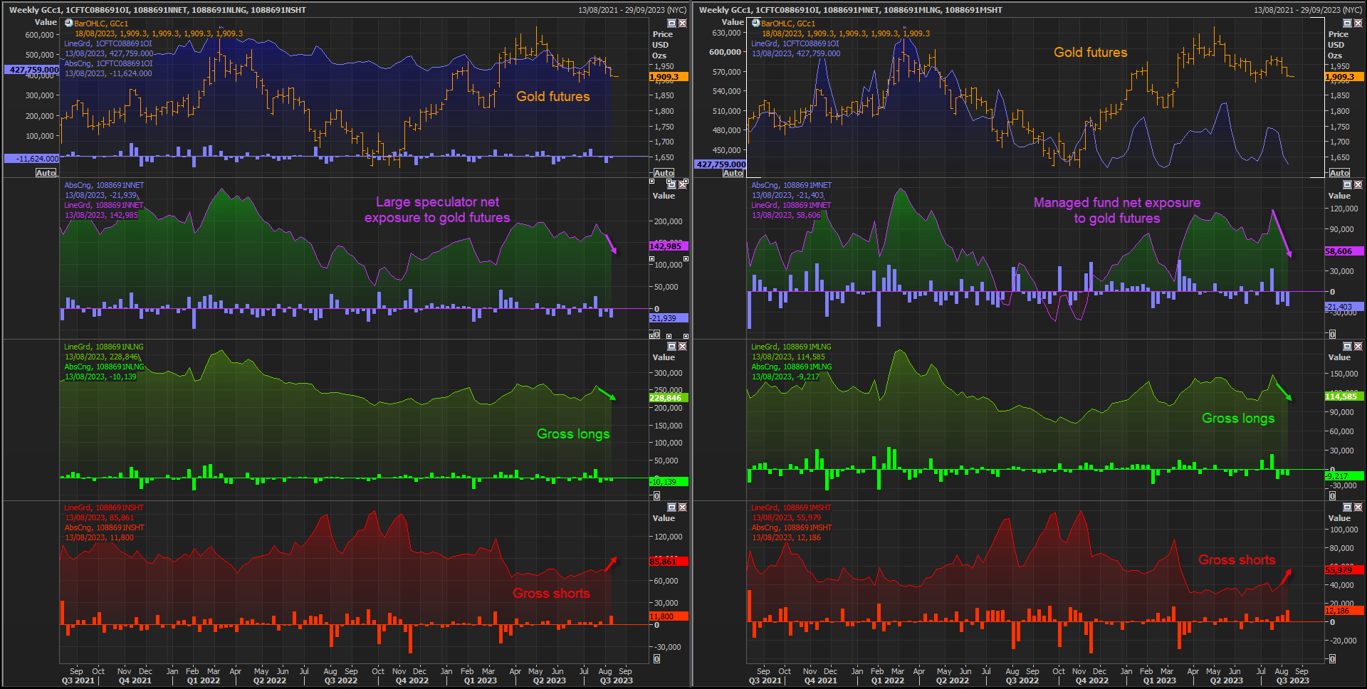Toggle Auto scale on right chart's Price axis
The image size is (1367, 689).
(1339, 173)
